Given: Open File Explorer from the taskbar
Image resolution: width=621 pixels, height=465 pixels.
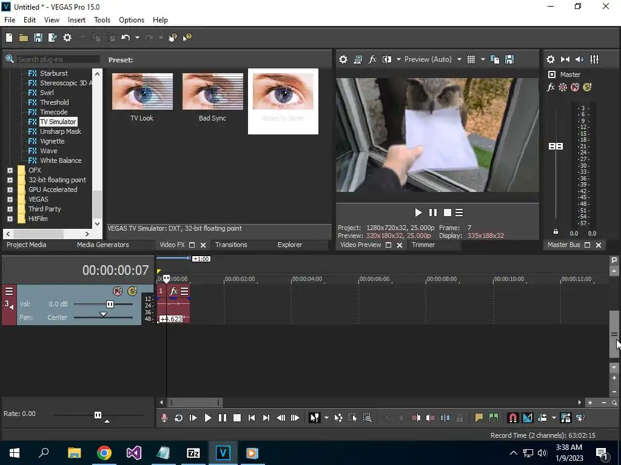Looking at the screenshot, I should coord(74,453).
